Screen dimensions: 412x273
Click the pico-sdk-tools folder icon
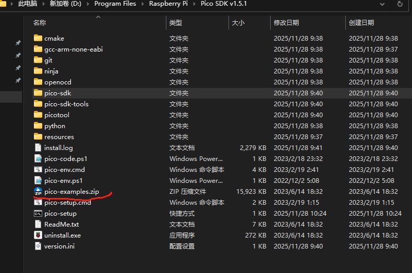[x=38, y=104]
